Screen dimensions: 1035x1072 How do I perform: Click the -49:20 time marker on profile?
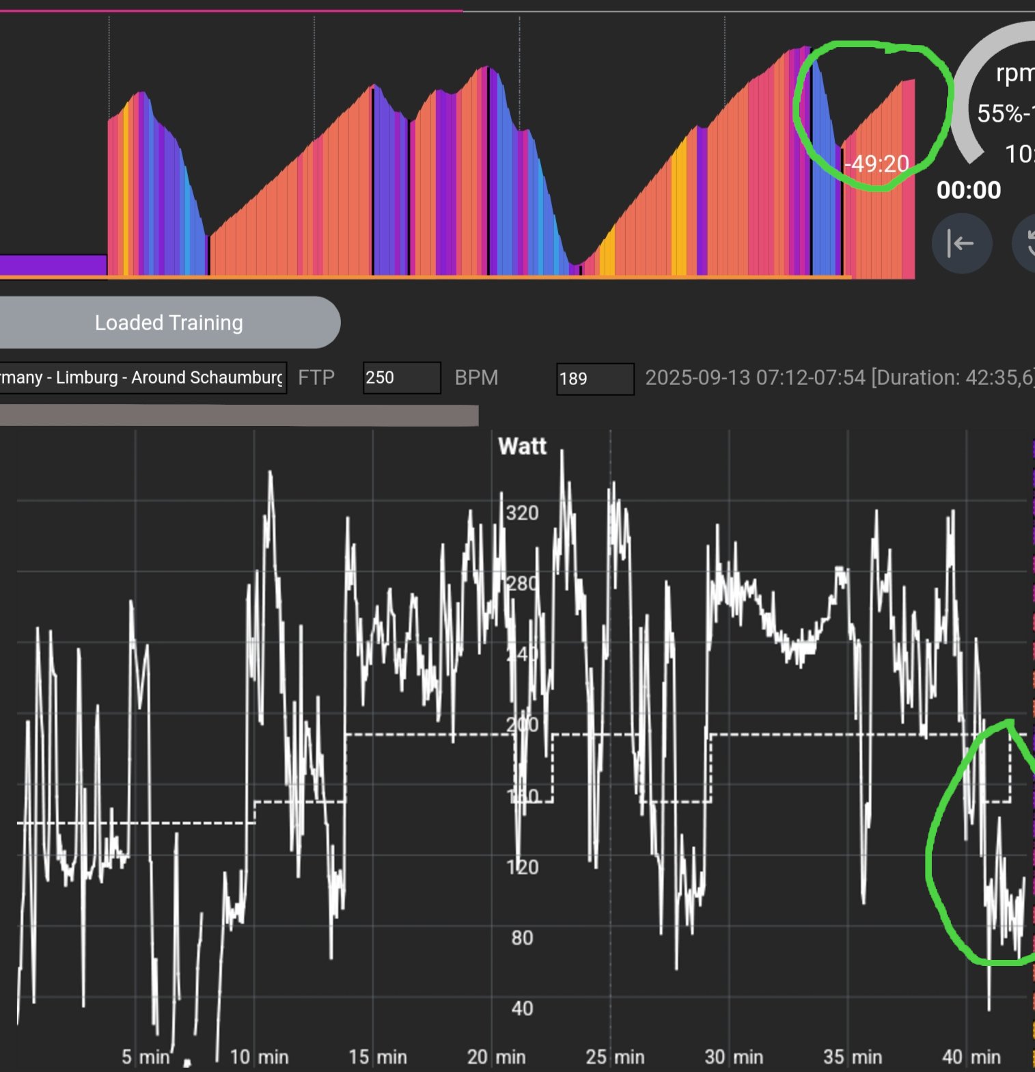pyautogui.click(x=877, y=164)
